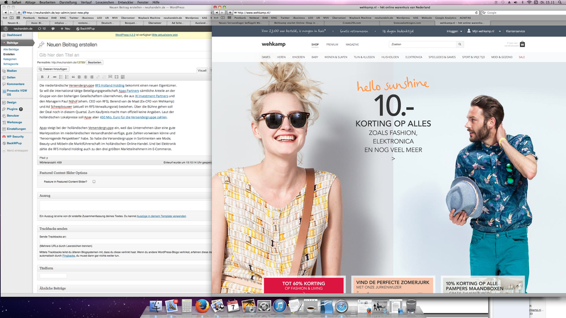Switch to 'Create2fit.com' Safari tab
This screenshot has height=318, width=566.
pyautogui.click(x=352, y=23)
